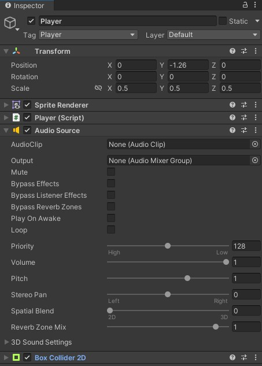The width and height of the screenshot is (262, 366).
Task: Enable the Play On Awake checkbox
Action: [111, 218]
